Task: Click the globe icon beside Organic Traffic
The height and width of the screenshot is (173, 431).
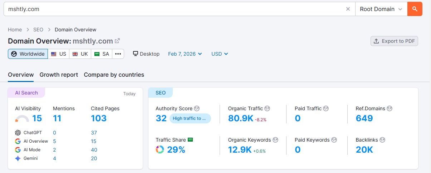Action: [x=267, y=108]
